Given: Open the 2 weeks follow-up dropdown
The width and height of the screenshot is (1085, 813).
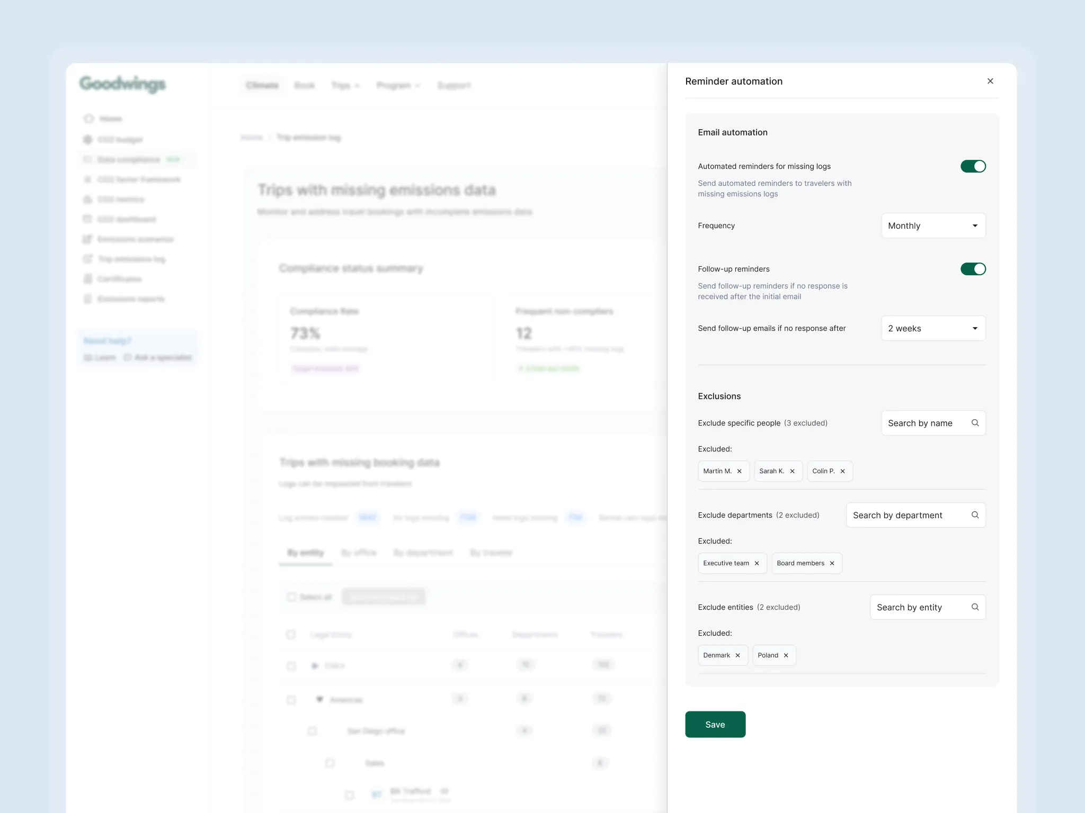Looking at the screenshot, I should click(x=933, y=328).
